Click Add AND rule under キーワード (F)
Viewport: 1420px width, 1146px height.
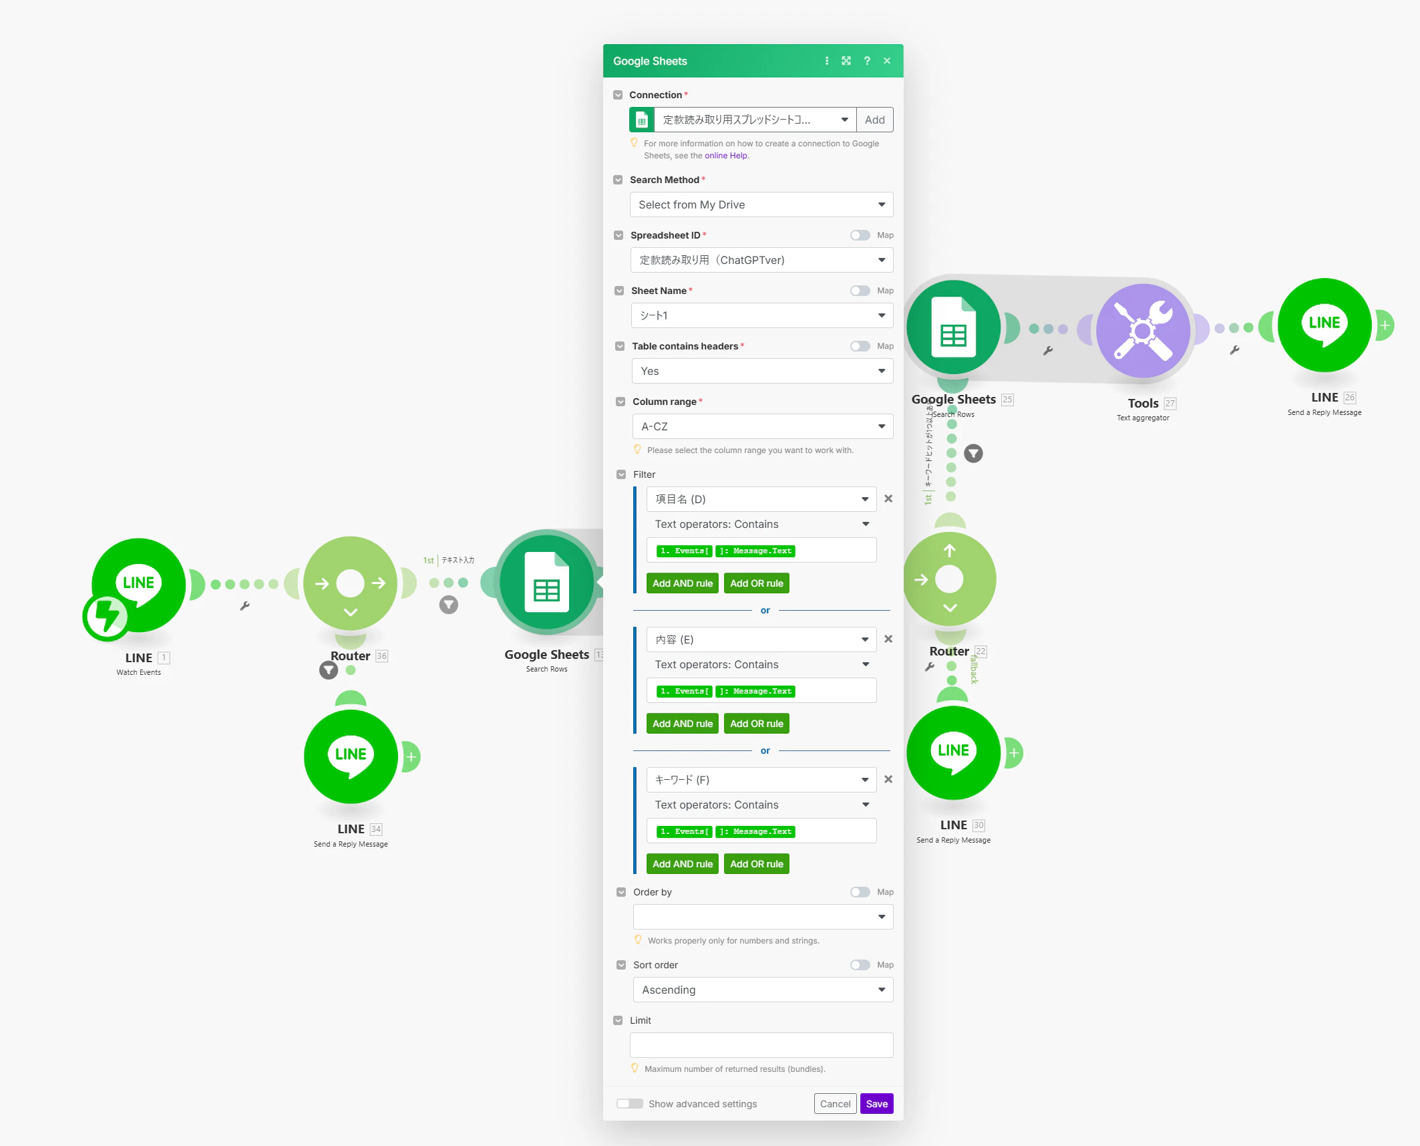[x=683, y=864]
